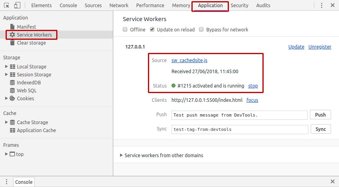
Task: Click the Clear storage trash icon
Action: 12,43
